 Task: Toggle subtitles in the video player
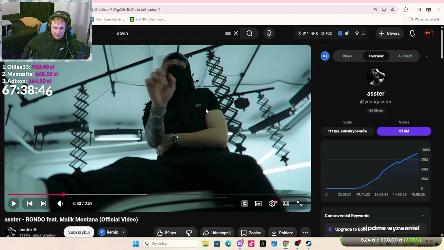258,203
